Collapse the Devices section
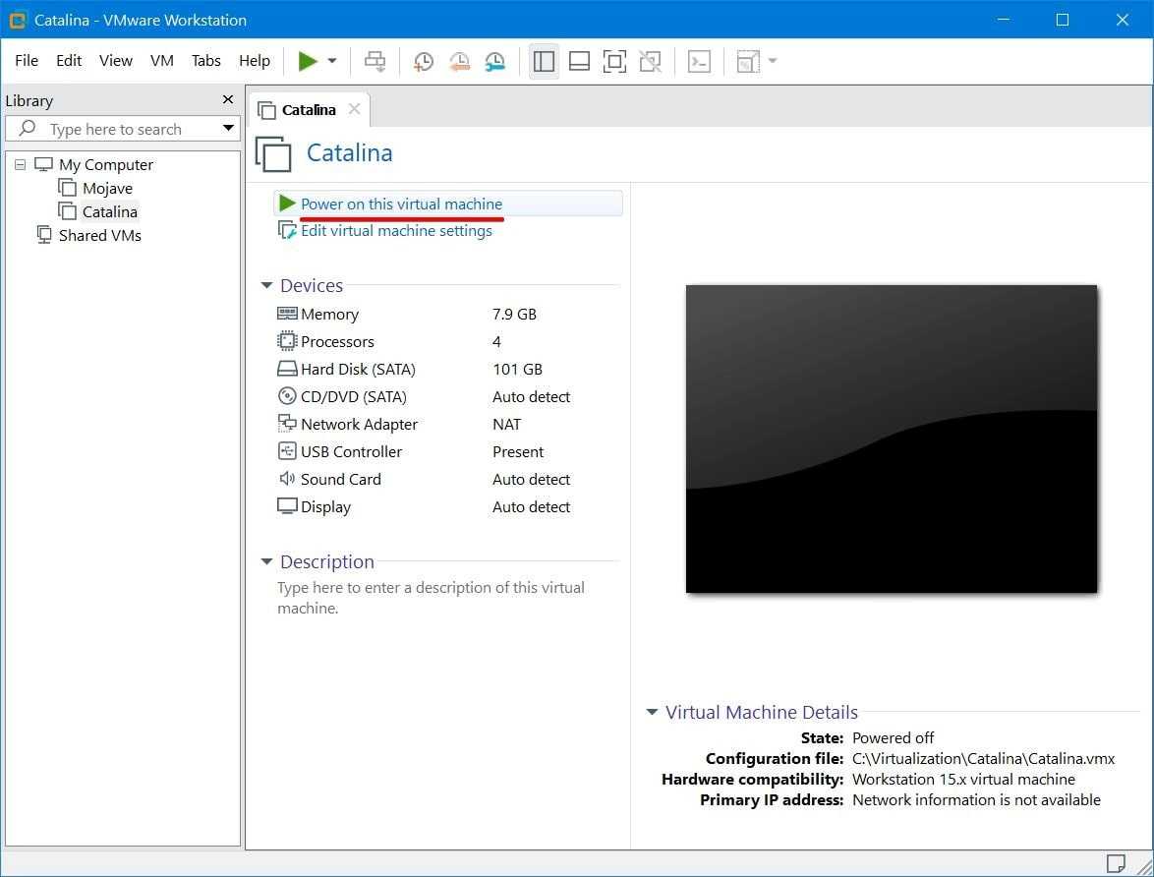This screenshot has width=1154, height=877. pos(266,286)
